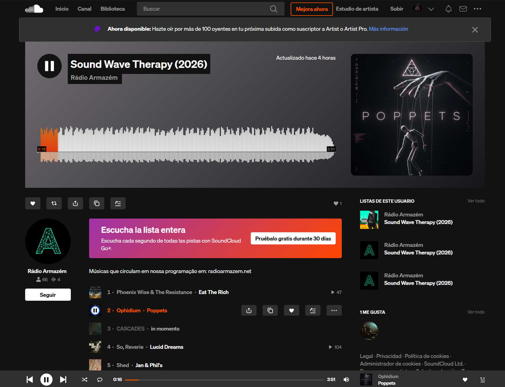Open Biblioteca

(113, 9)
